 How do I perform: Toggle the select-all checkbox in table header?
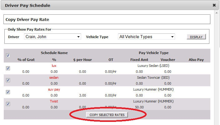click(x=8, y=56)
